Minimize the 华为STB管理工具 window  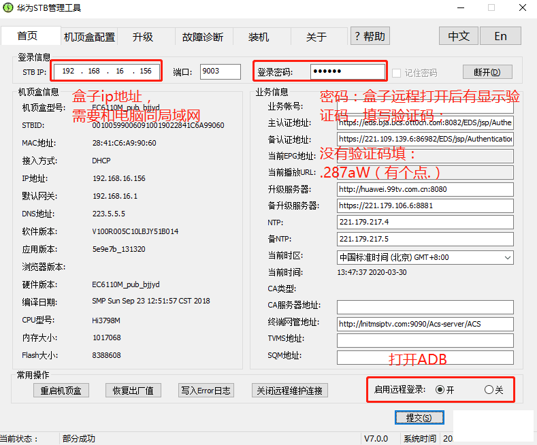click(461, 7)
